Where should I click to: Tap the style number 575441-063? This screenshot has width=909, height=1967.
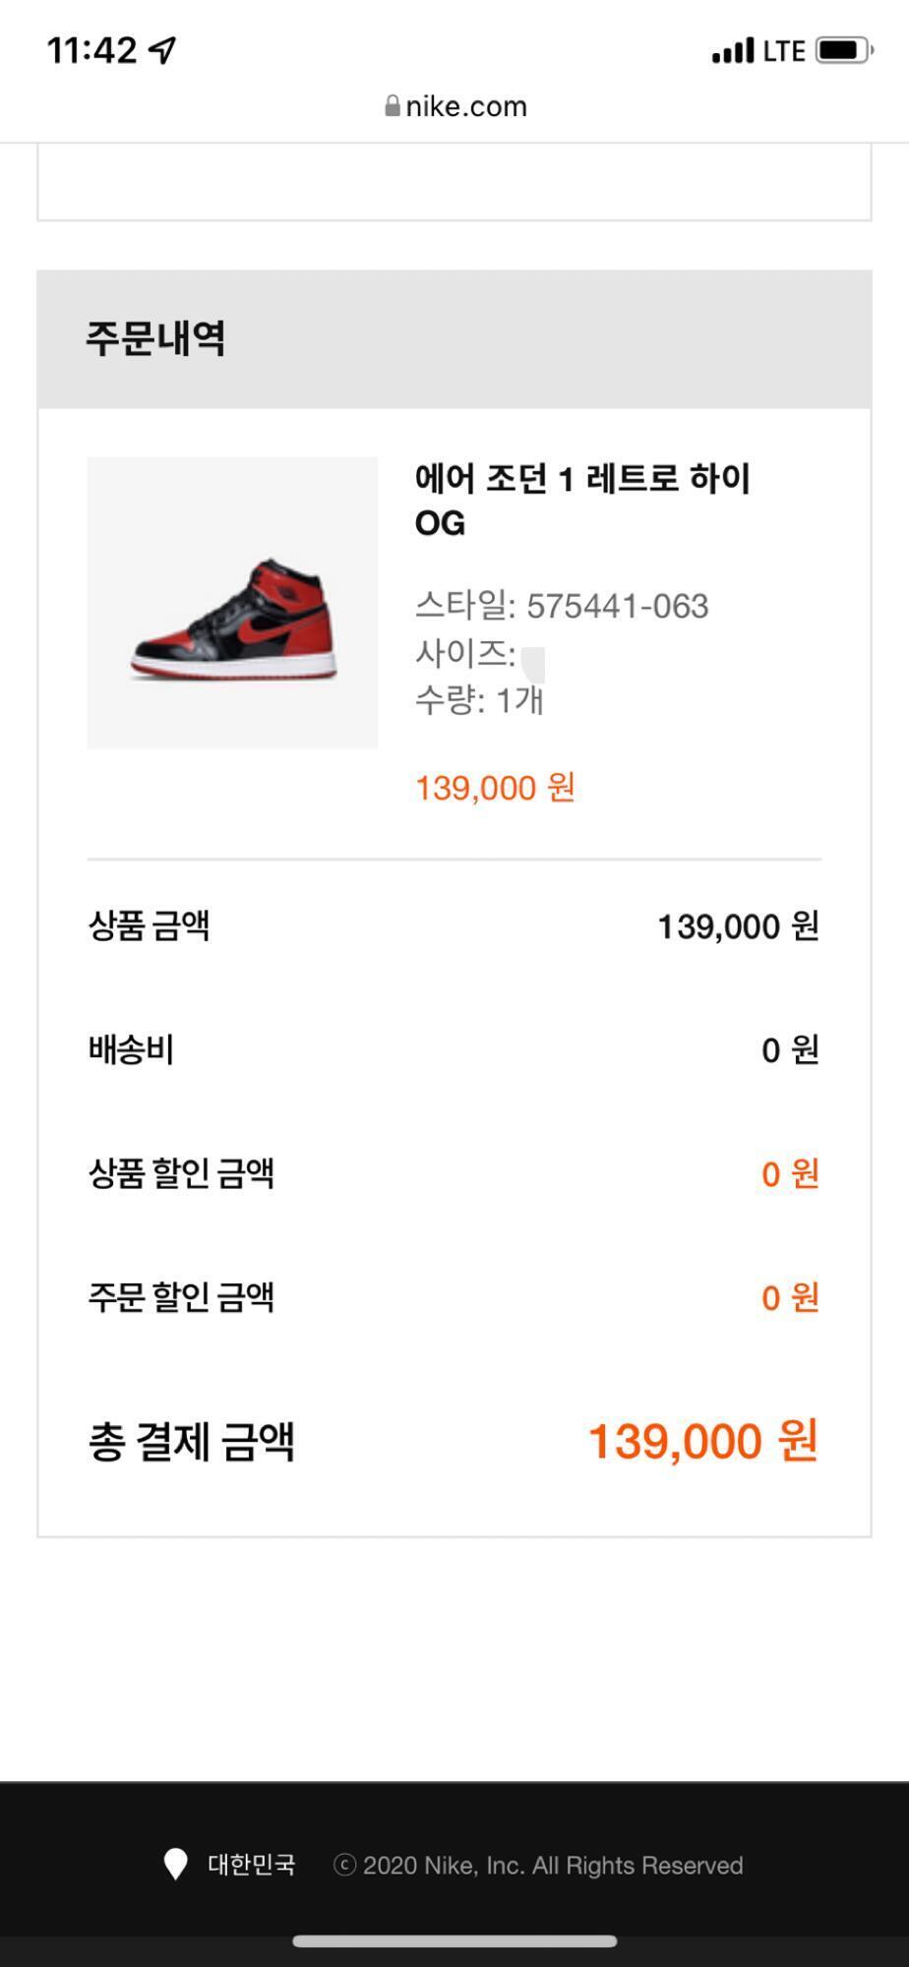(617, 606)
